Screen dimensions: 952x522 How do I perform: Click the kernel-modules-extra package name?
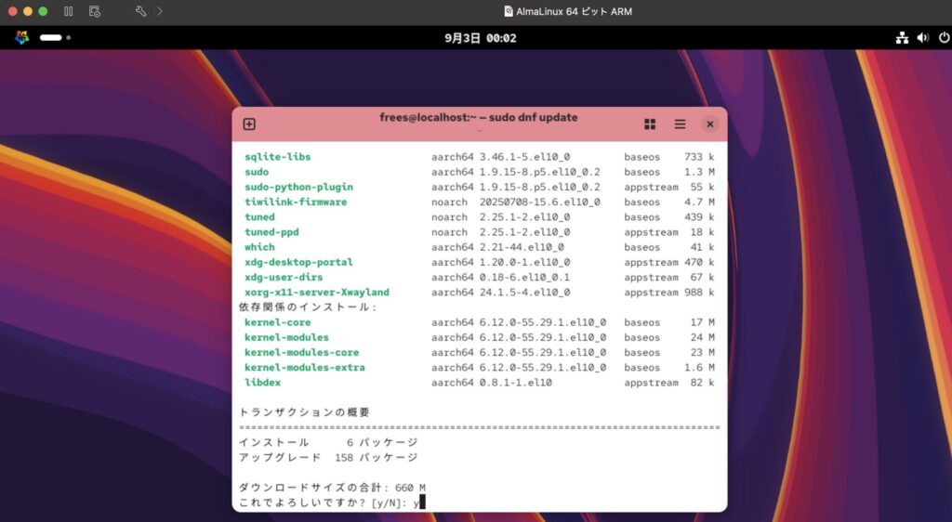click(x=305, y=368)
